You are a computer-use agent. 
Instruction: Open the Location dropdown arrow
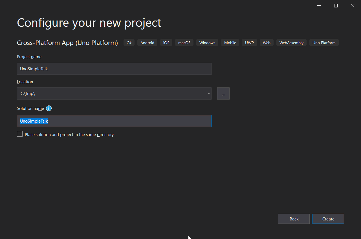point(209,94)
